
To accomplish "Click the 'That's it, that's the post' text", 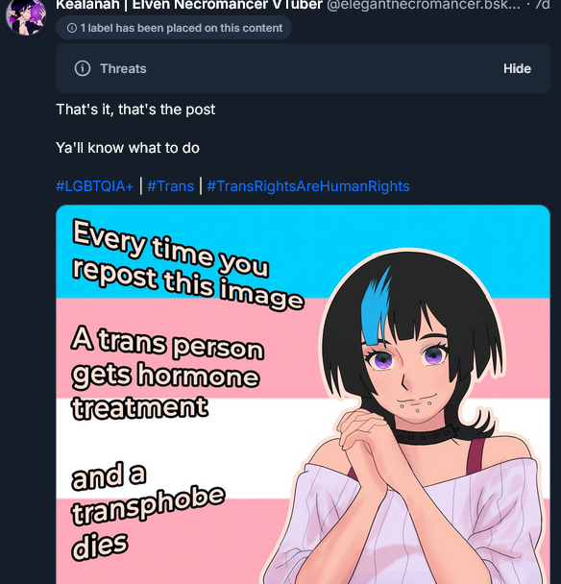I will tap(135, 109).
